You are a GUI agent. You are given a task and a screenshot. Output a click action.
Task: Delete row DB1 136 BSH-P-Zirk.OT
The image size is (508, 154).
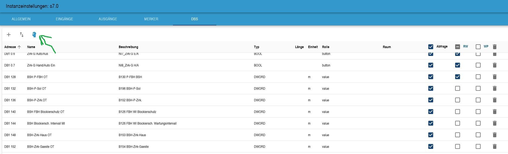(x=494, y=100)
